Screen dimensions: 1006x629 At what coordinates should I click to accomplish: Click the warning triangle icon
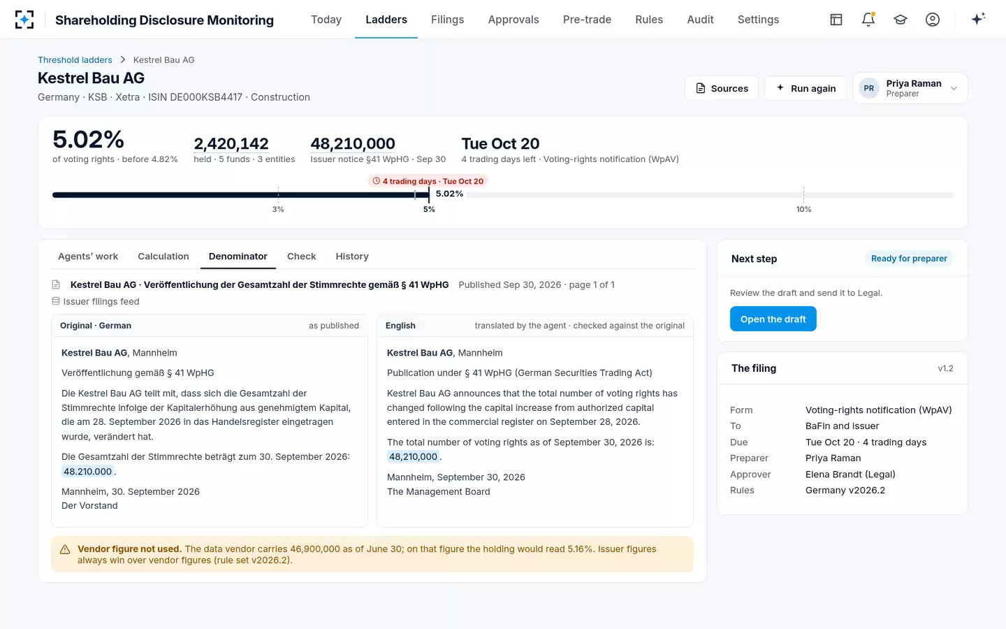(x=65, y=549)
